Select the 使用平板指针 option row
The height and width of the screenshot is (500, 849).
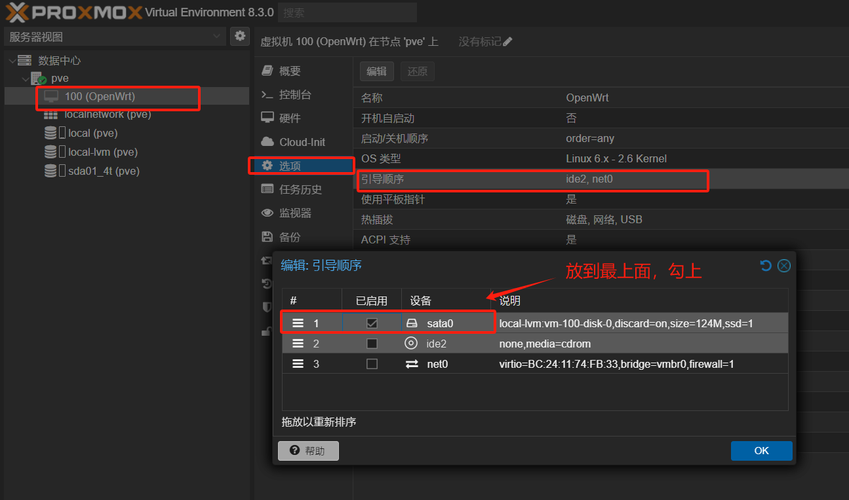tap(601, 200)
